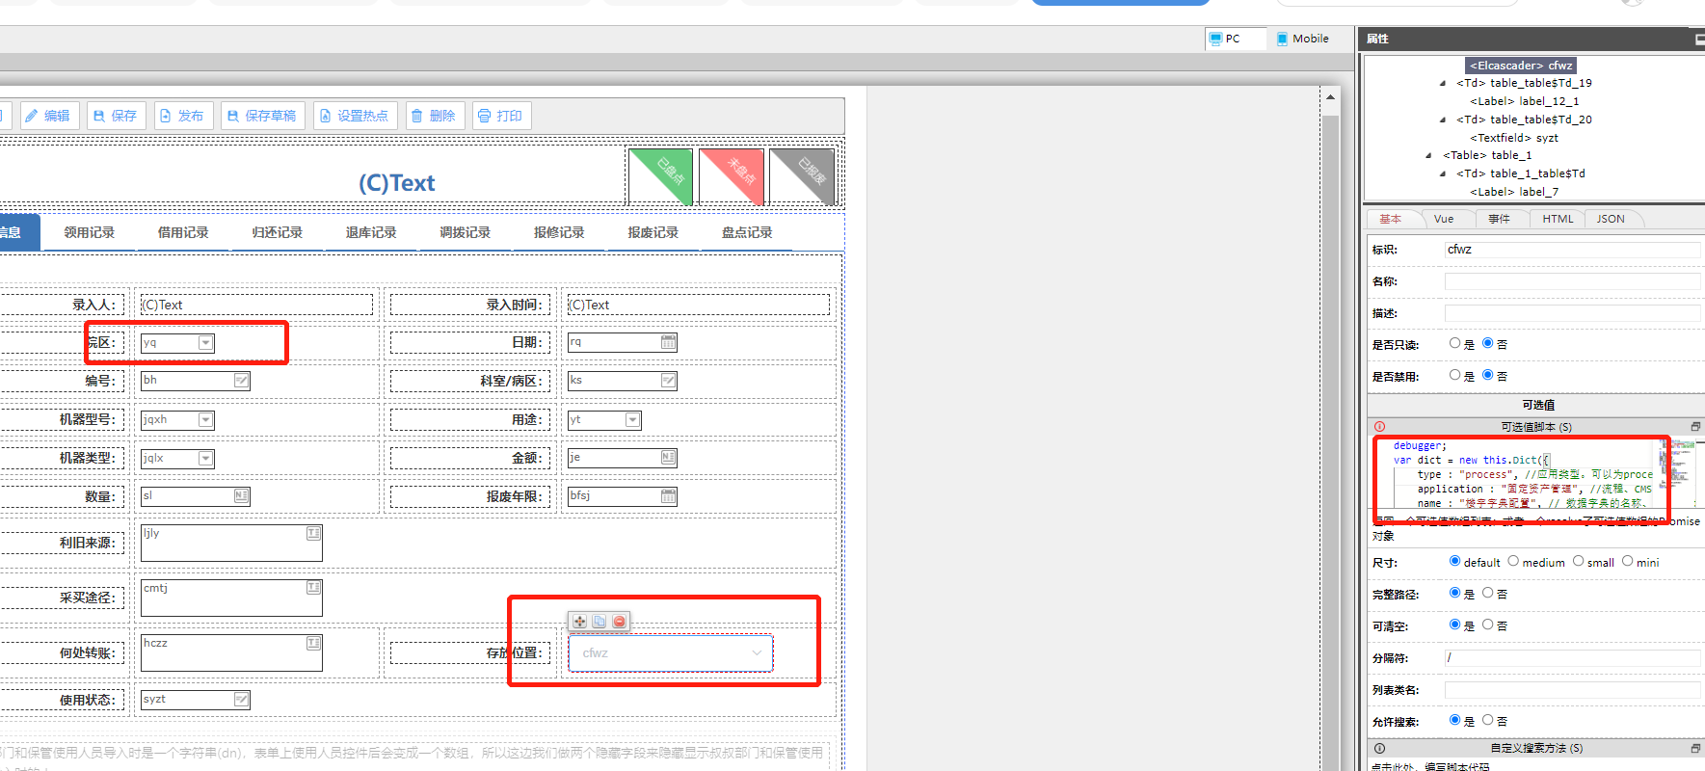Set 是否只读 to 是
The width and height of the screenshot is (1705, 771).
pyautogui.click(x=1455, y=343)
